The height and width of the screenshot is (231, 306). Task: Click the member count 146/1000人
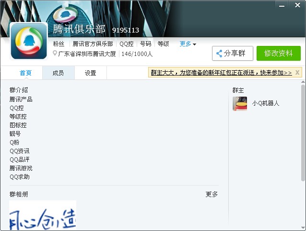click(x=137, y=54)
